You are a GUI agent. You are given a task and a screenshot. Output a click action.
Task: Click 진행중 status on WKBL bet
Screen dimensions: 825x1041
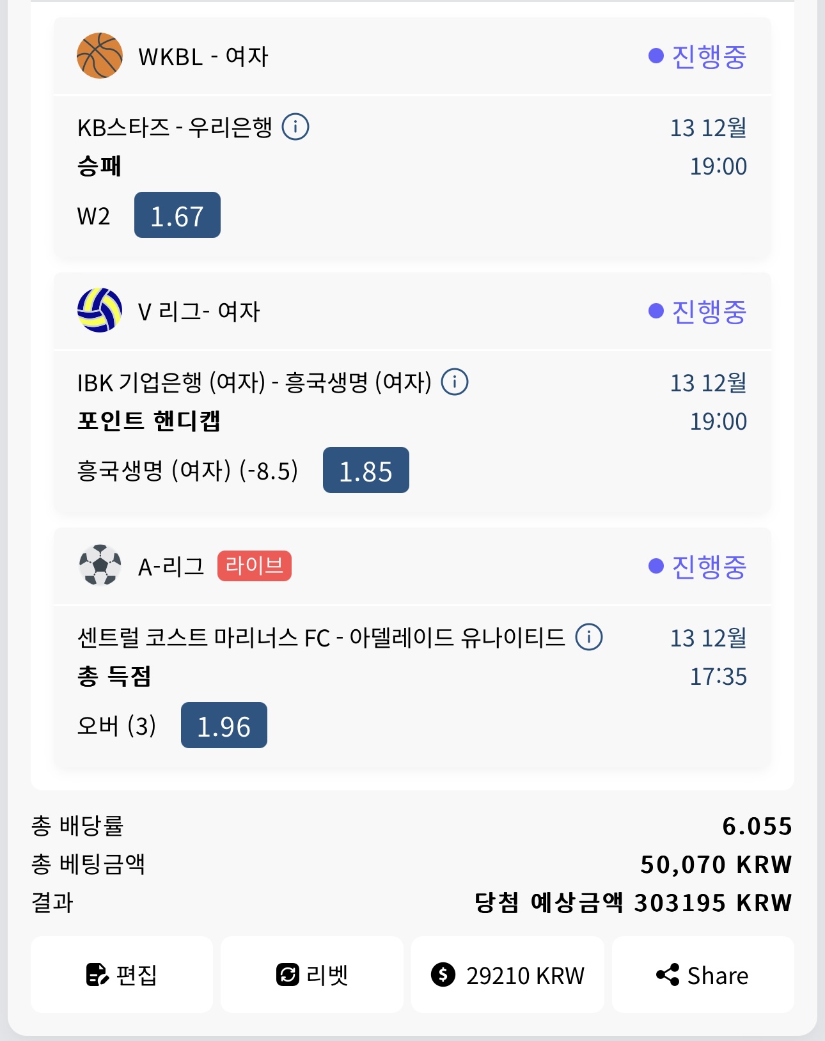(x=698, y=56)
